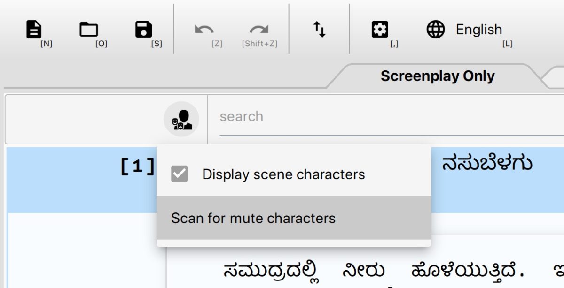This screenshot has height=288, width=564.
Task: Click inside the search field
Action: tap(329, 116)
